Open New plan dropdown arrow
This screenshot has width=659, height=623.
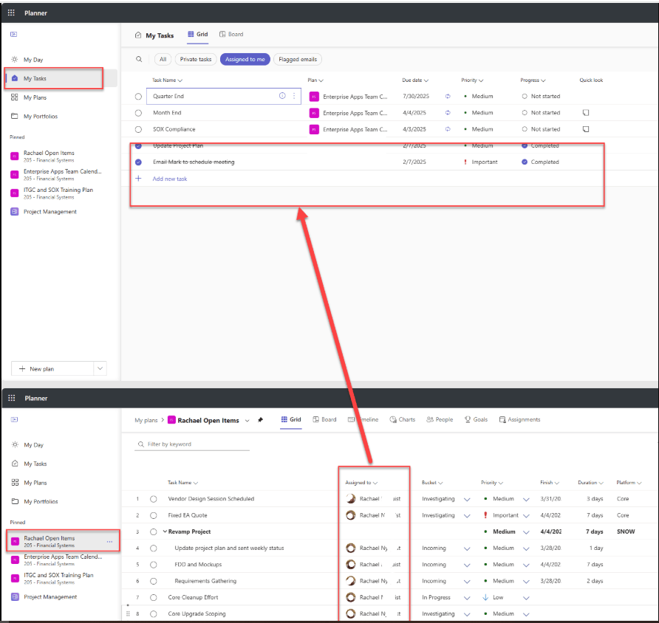coord(100,368)
